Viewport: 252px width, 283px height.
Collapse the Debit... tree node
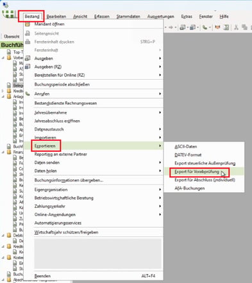click(x=3, y=235)
